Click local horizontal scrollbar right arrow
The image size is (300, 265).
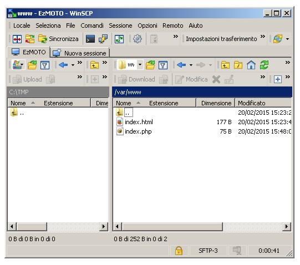tap(104, 227)
